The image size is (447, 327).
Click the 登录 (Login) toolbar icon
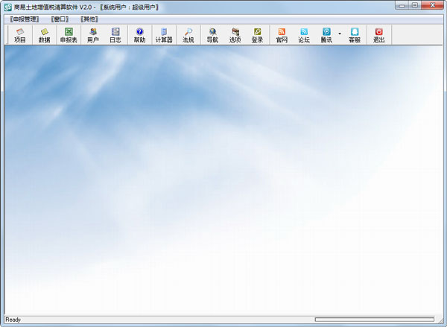point(257,35)
